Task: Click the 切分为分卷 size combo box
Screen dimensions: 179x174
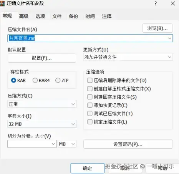Action: pos(32,144)
